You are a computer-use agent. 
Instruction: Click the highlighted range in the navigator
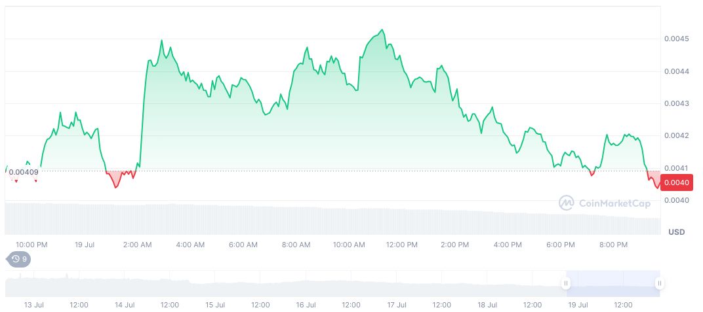[x=612, y=283]
